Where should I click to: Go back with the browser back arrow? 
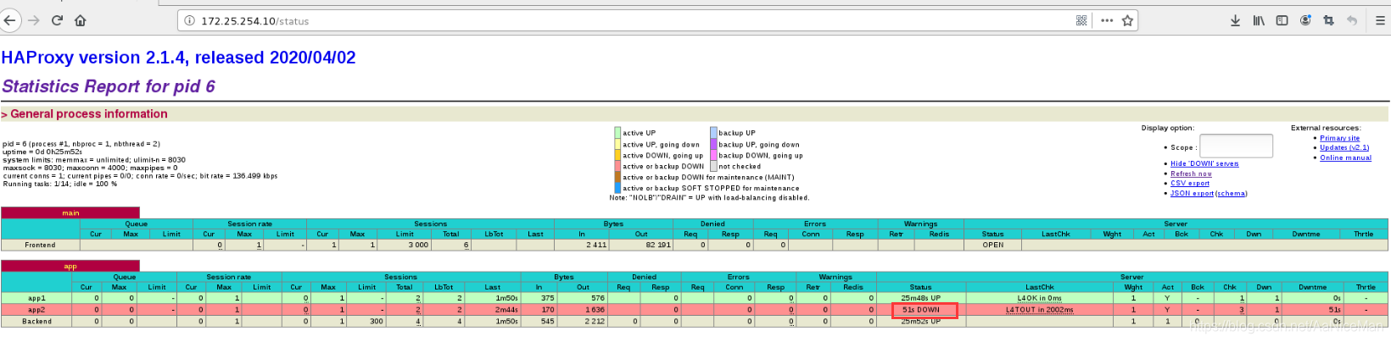tap(9, 20)
